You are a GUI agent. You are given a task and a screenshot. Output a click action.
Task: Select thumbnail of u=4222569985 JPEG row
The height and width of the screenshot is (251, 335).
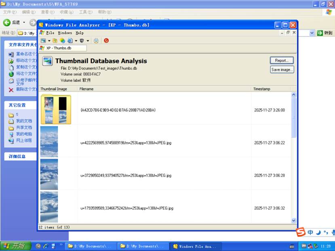(49, 142)
